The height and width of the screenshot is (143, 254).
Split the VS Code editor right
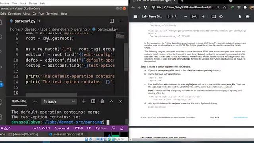coord(112,21)
